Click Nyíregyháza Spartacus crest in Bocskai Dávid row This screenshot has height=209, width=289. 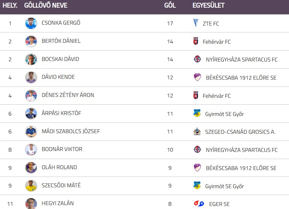(x=197, y=59)
